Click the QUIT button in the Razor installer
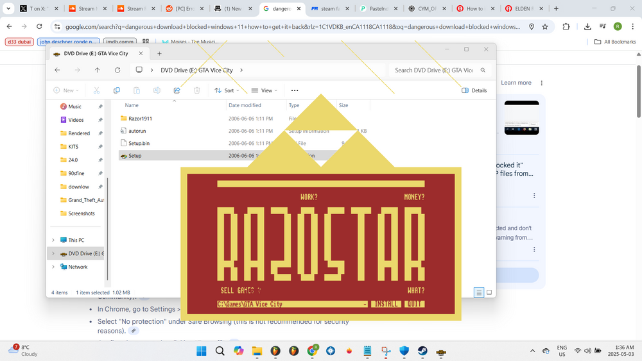 pyautogui.click(x=414, y=304)
